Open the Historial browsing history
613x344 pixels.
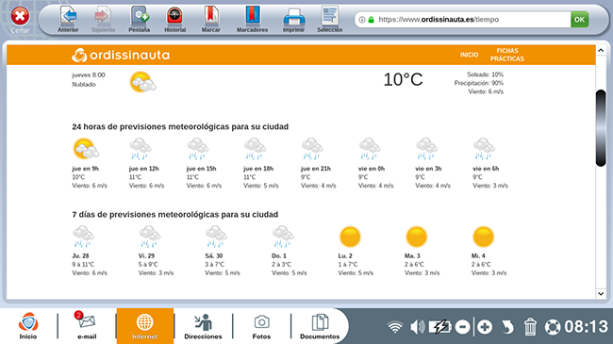pos(174,19)
